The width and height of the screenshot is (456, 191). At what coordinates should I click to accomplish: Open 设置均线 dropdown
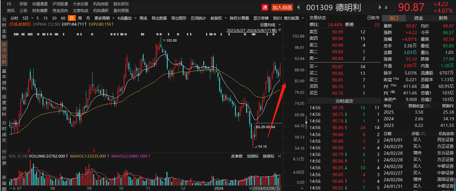pyautogui.click(x=270, y=25)
